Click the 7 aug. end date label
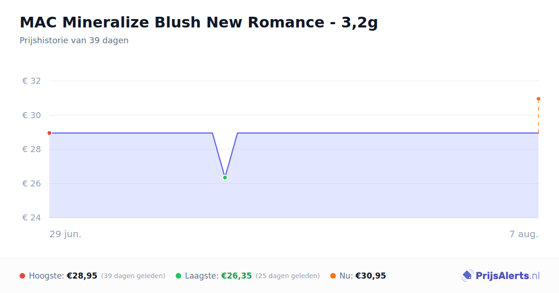Viewport: 559px width, 293px height. [524, 234]
